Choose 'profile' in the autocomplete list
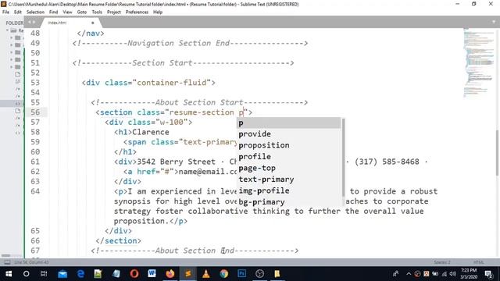This screenshot has height=281, width=500. coord(288,157)
